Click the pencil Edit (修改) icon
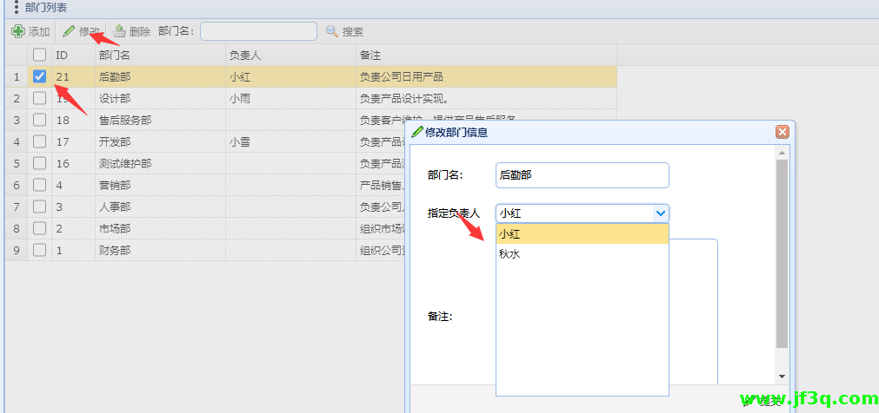The image size is (879, 413). coord(69,31)
